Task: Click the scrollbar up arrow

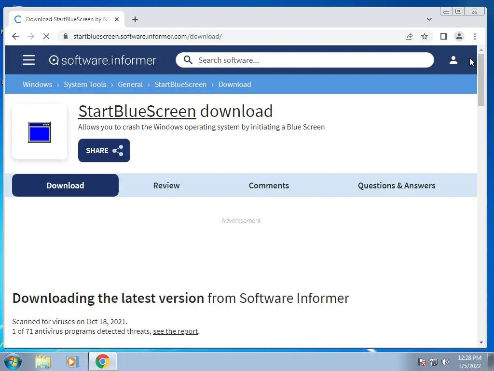Action: [481, 50]
